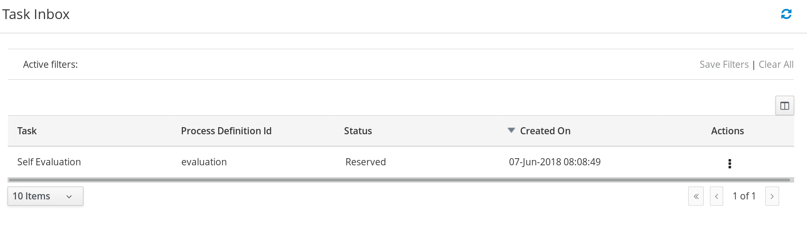The image size is (807, 230).
Task: Toggle the Created On sort arrow
Action: point(511,130)
